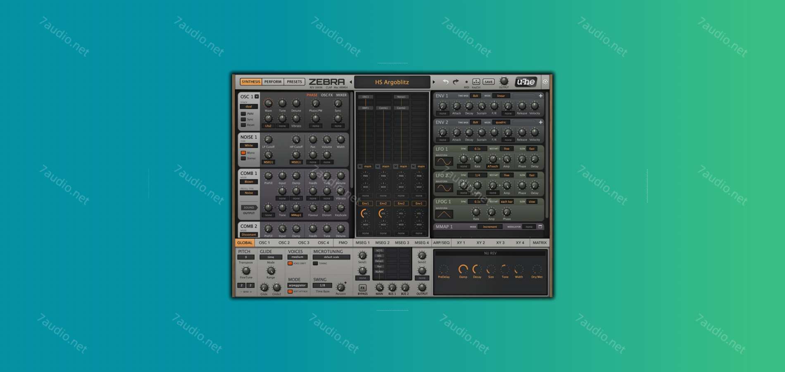Open the LFOG 1 Restart 'each bar' dropdown
The height and width of the screenshot is (372, 785).
[x=507, y=202]
